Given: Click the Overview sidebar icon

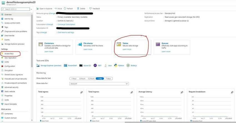Looking at the screenshot, I should 2,15.
